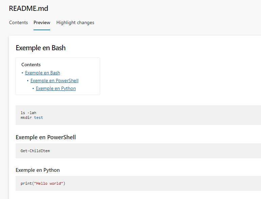261x199 pixels.
Task: Click the Get-ChildItem code block
Action: (x=35, y=150)
